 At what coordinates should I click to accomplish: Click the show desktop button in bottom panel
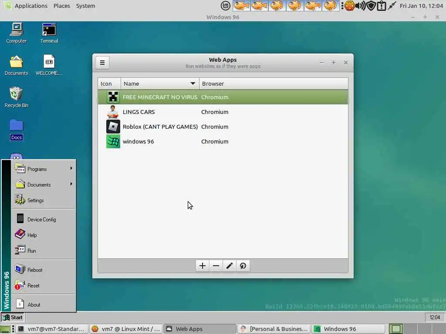click(5, 329)
